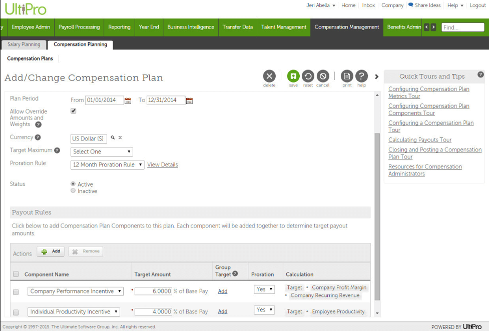
Task: Select the Inactive status radio button
Action: coord(74,191)
